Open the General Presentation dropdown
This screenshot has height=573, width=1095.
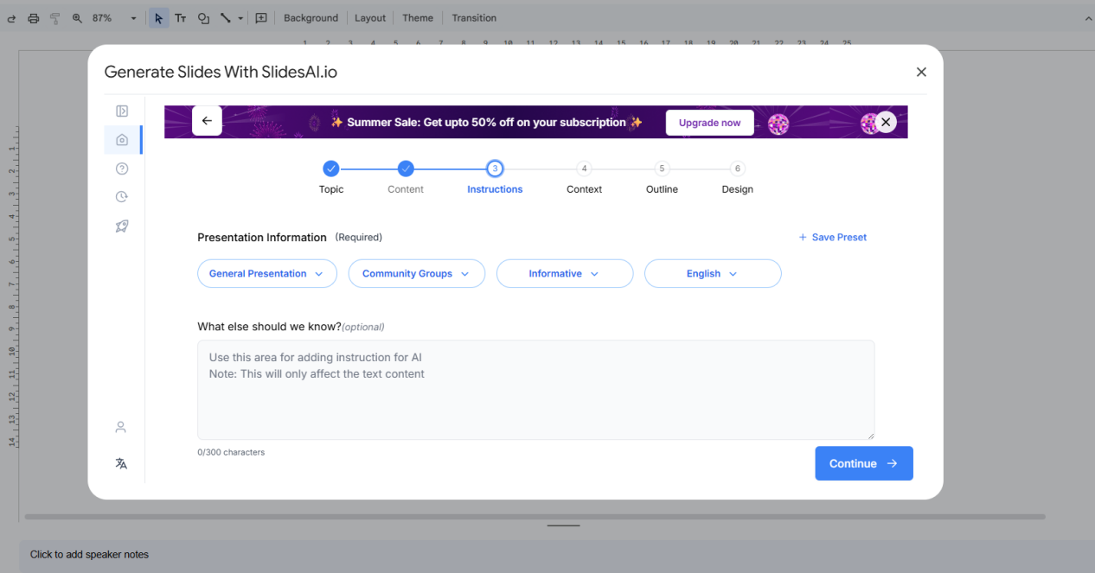[x=266, y=274]
